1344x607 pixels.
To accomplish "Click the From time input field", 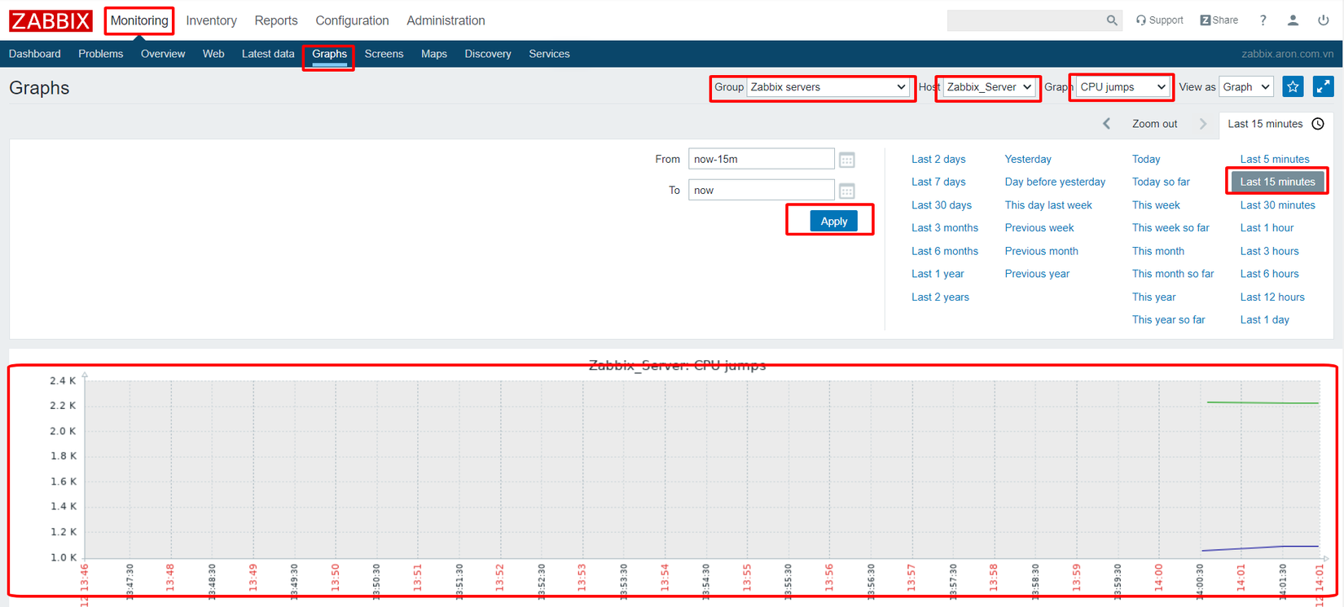I will 762,159.
